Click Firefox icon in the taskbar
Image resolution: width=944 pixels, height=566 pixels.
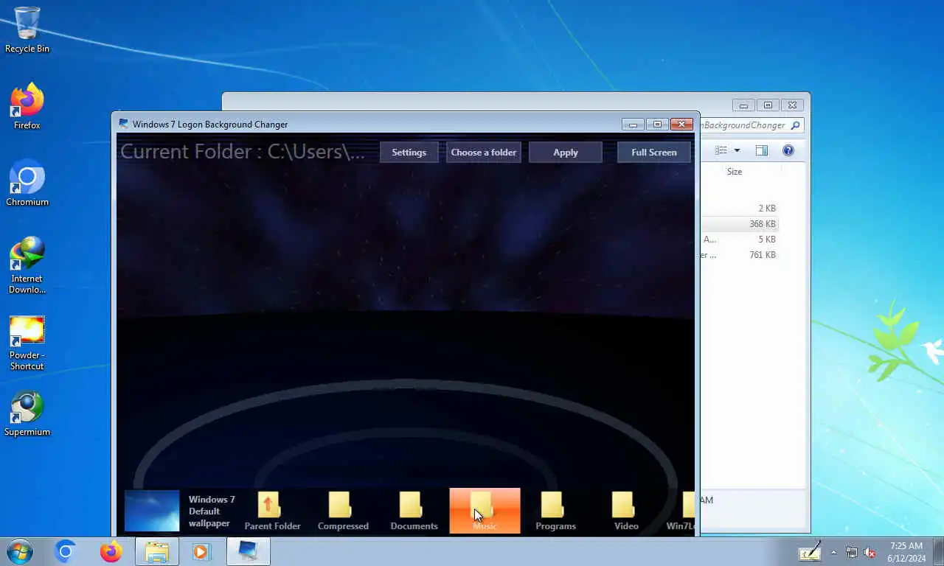coord(111,551)
